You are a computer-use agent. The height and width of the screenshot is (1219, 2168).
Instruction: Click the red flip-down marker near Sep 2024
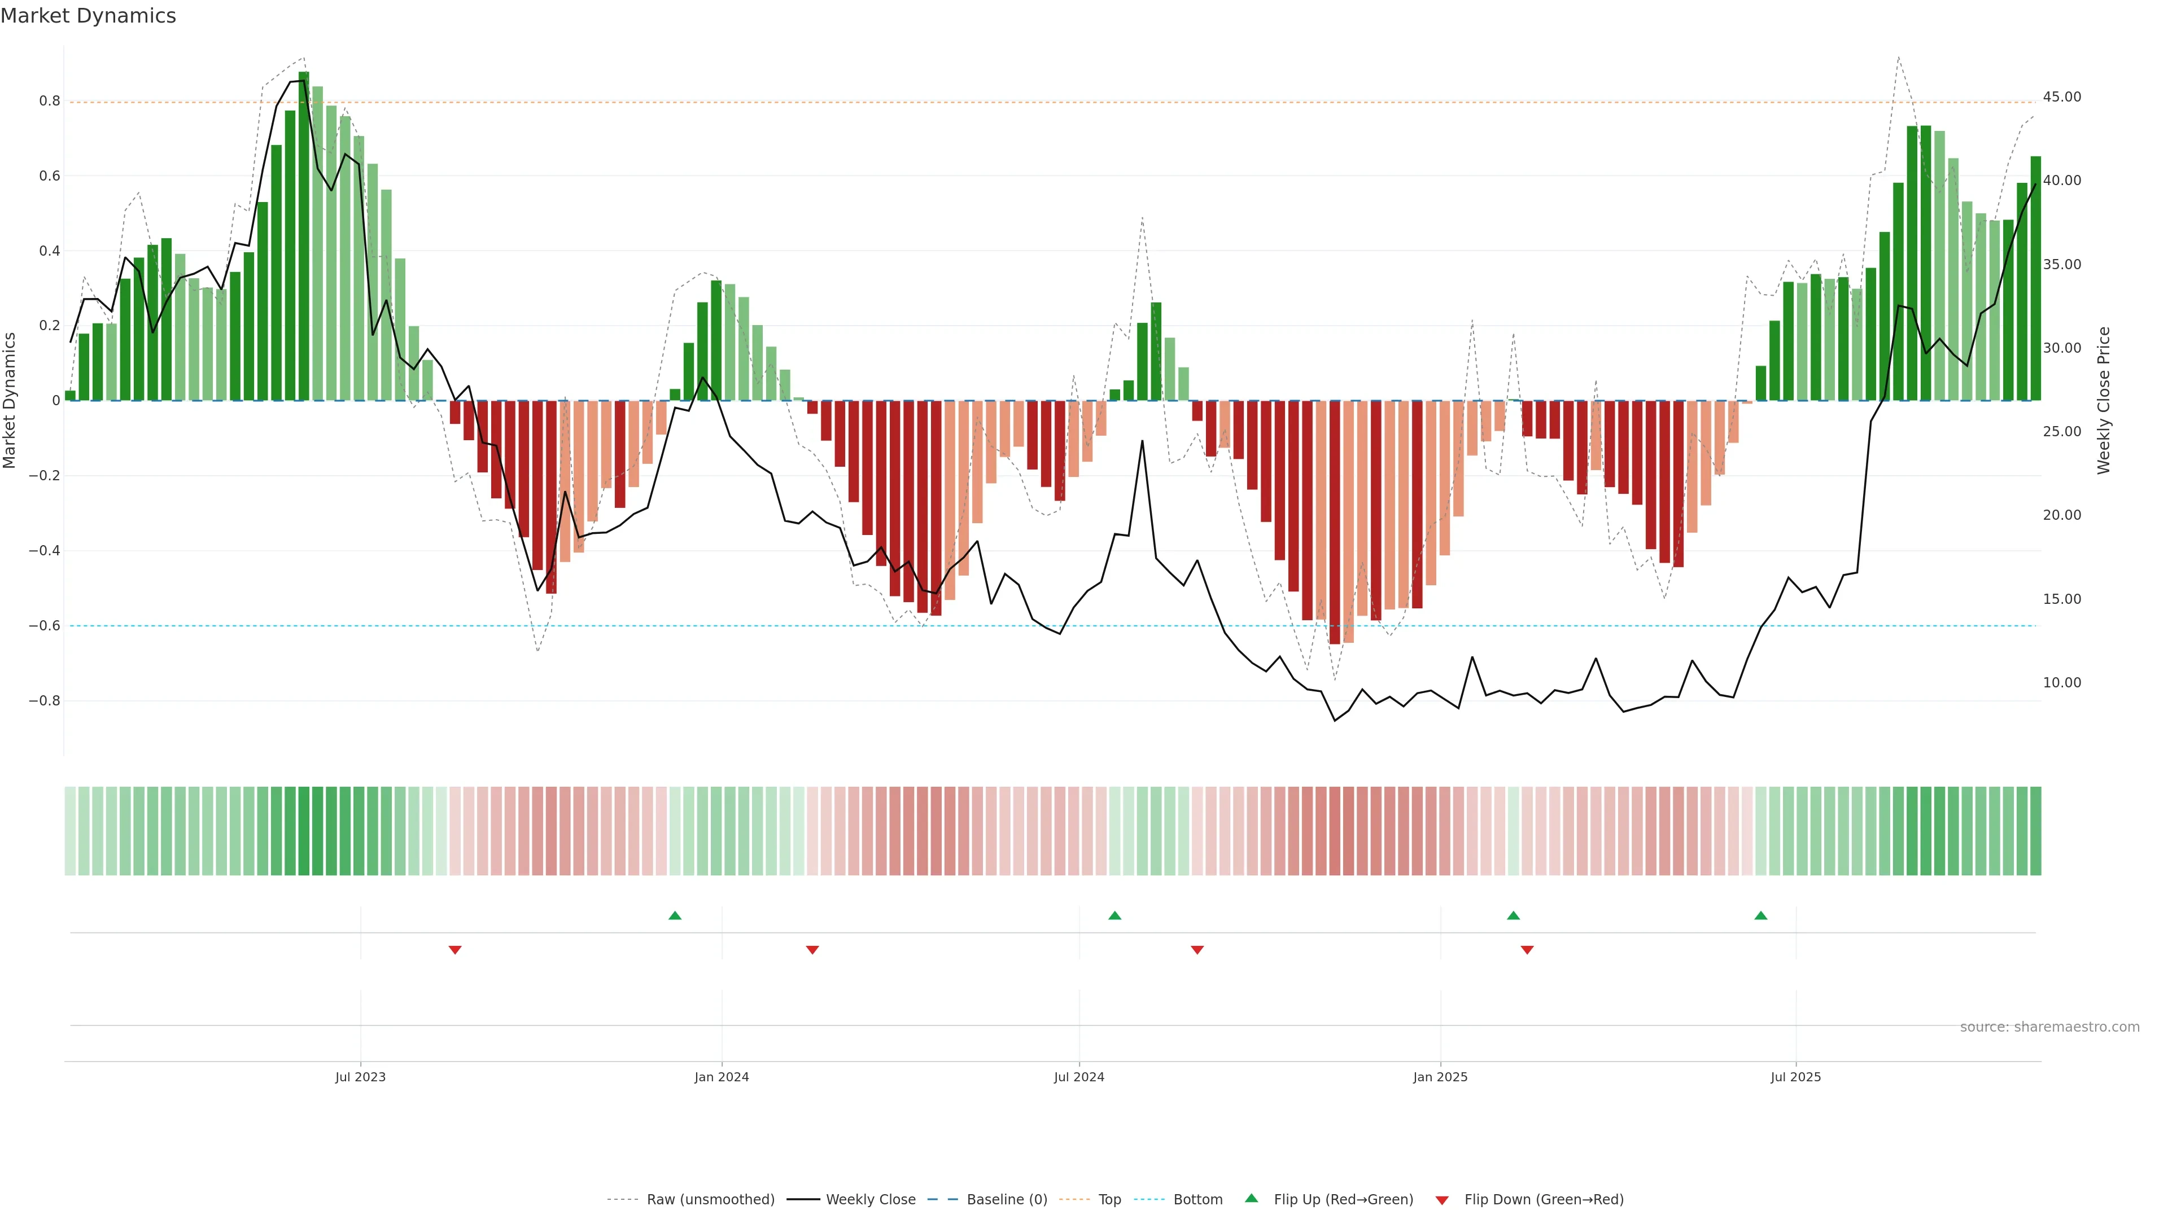pyautogui.click(x=1197, y=950)
